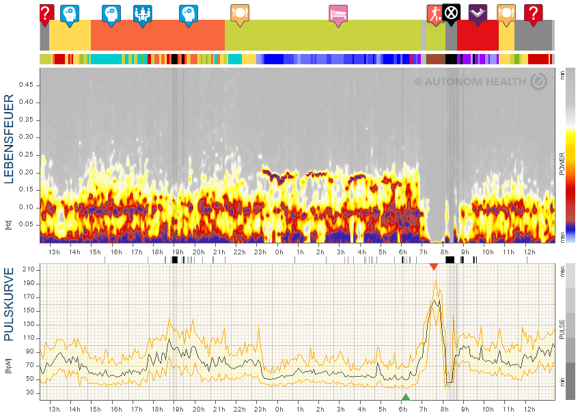Select the bright red activity segment under the purple icon
The height and width of the screenshot is (415, 578).
[x=478, y=36]
